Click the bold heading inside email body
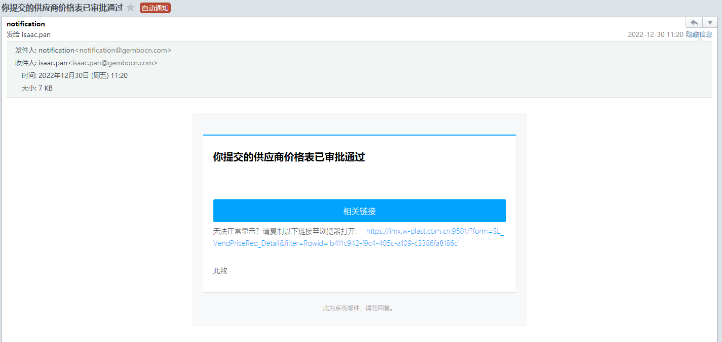 coord(289,157)
